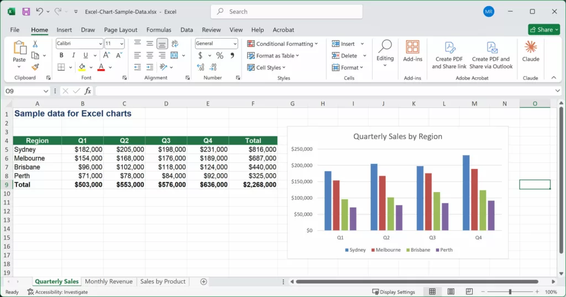Screen dimensions: 566x297
Task: Toggle Wrap Text
Action: [175, 44]
